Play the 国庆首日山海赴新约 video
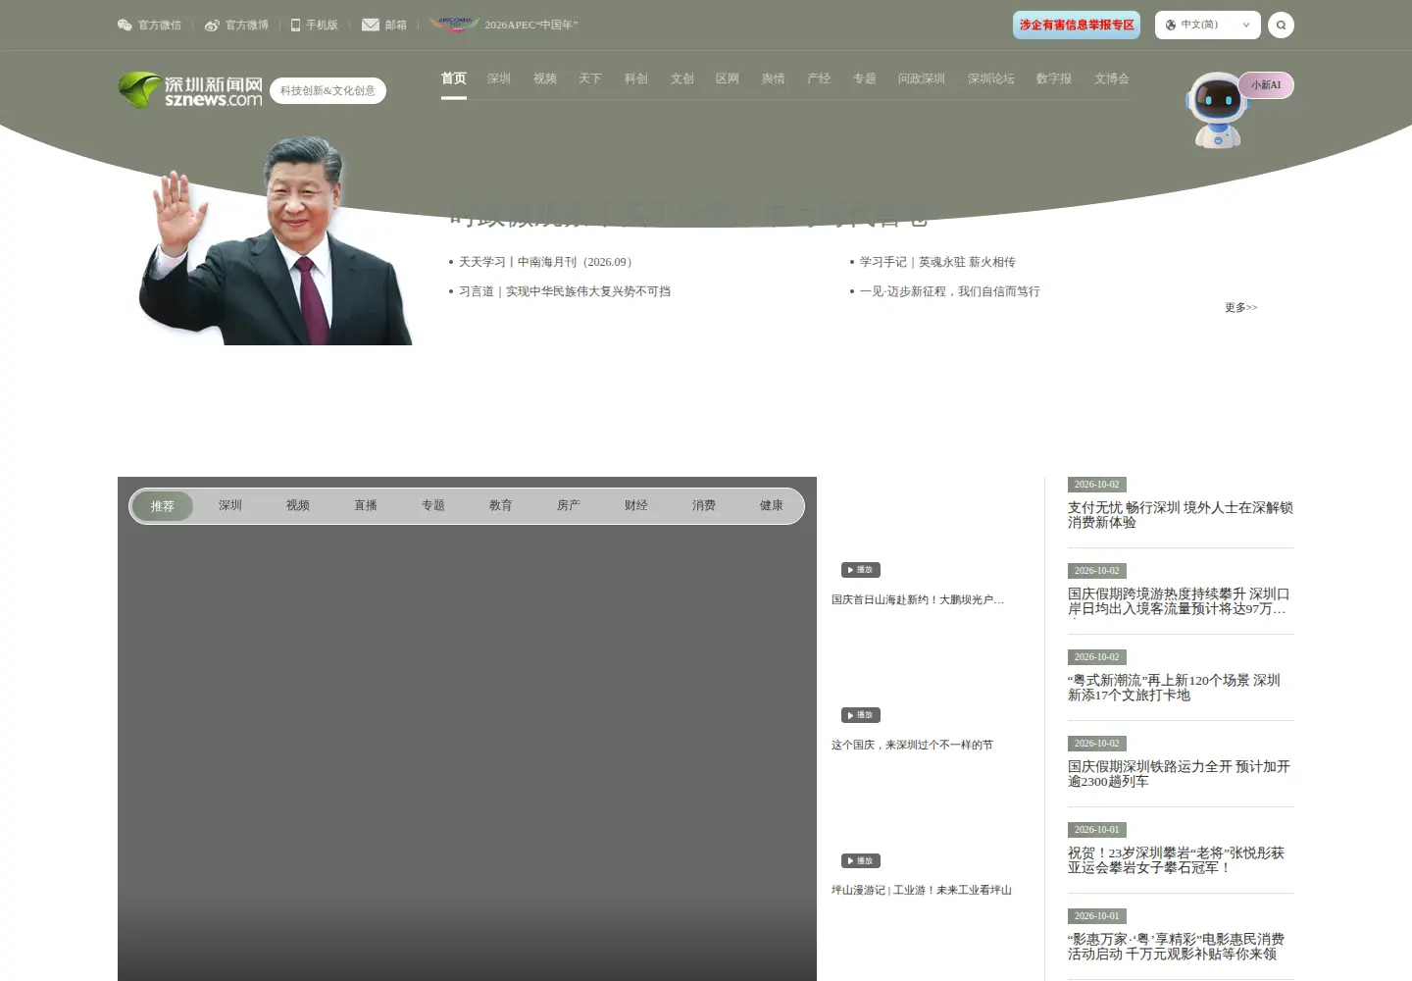Screen dimensions: 1412x981 point(861,570)
